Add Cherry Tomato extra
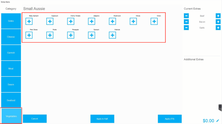 [x=71, y=21]
